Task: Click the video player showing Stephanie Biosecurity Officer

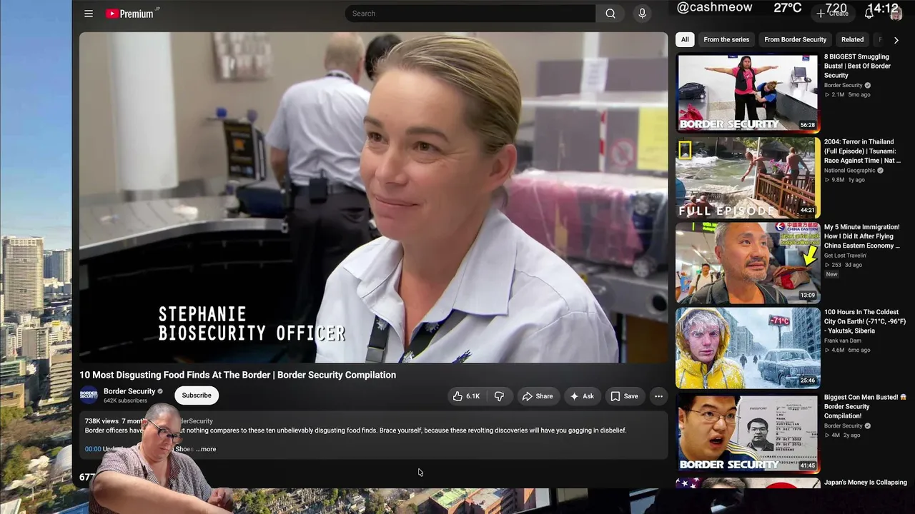Action: pos(373,198)
